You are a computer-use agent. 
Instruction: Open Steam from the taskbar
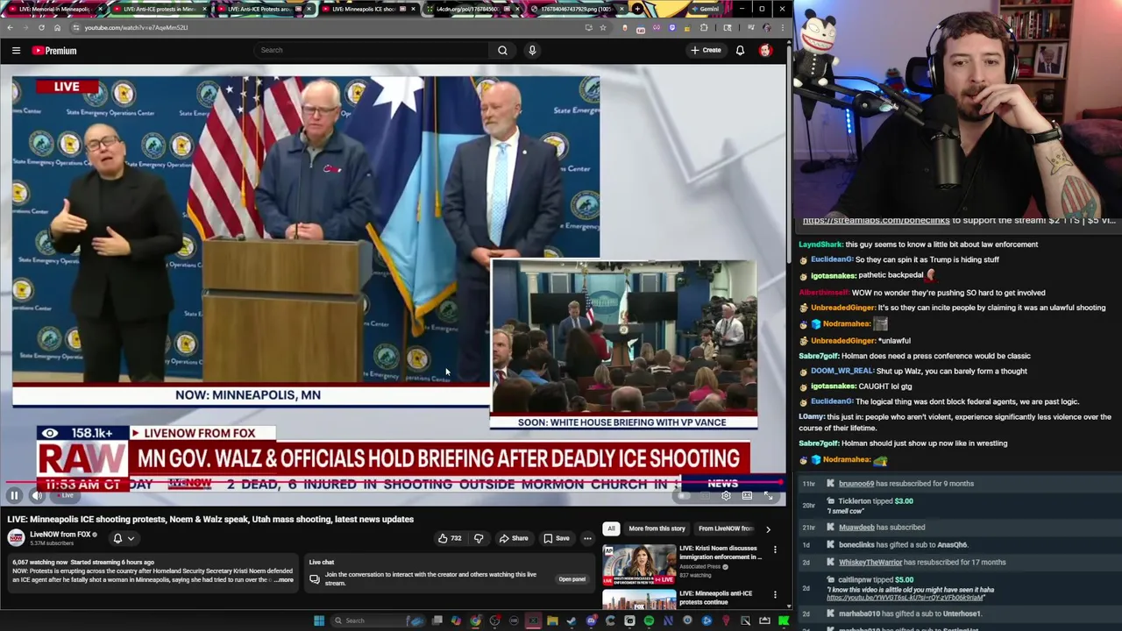tap(572, 620)
